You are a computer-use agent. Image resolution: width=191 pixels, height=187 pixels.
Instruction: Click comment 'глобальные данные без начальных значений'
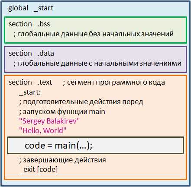tap(94, 34)
